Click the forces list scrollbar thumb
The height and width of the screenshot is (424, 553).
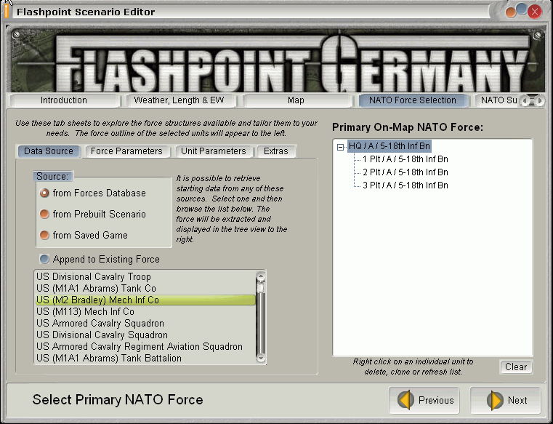[x=261, y=288]
